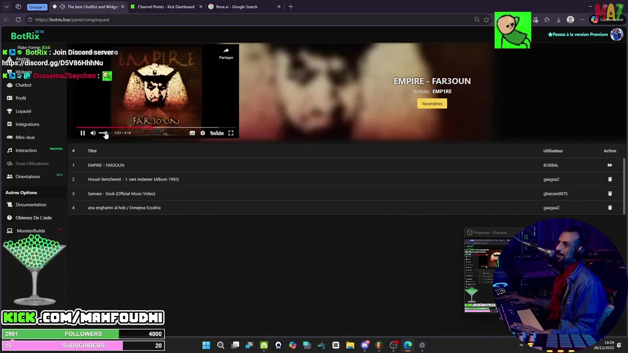Image resolution: width=628 pixels, height=353 pixels.
Task: Open Windows taskbar search
Action: [221, 345]
